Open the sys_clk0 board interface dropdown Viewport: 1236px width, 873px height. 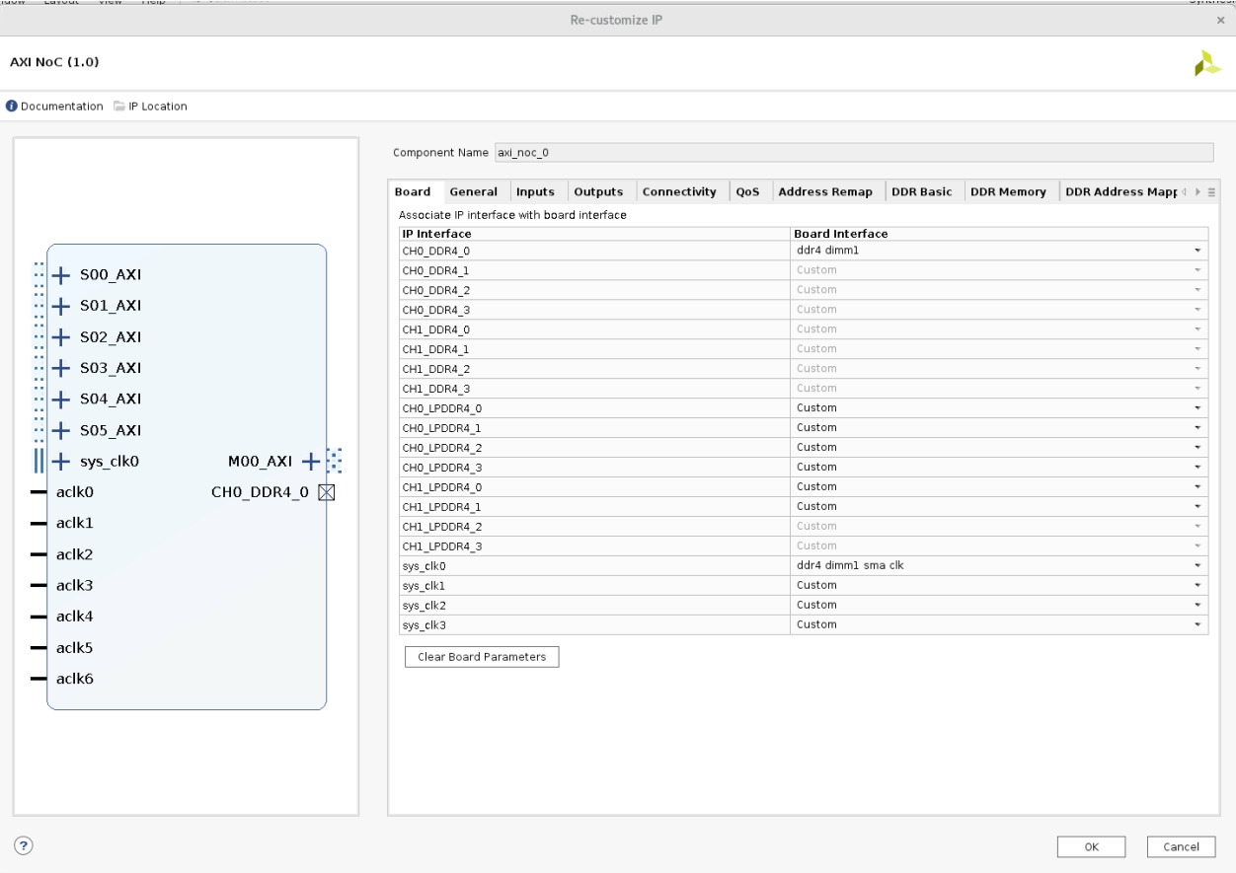coord(1197,566)
